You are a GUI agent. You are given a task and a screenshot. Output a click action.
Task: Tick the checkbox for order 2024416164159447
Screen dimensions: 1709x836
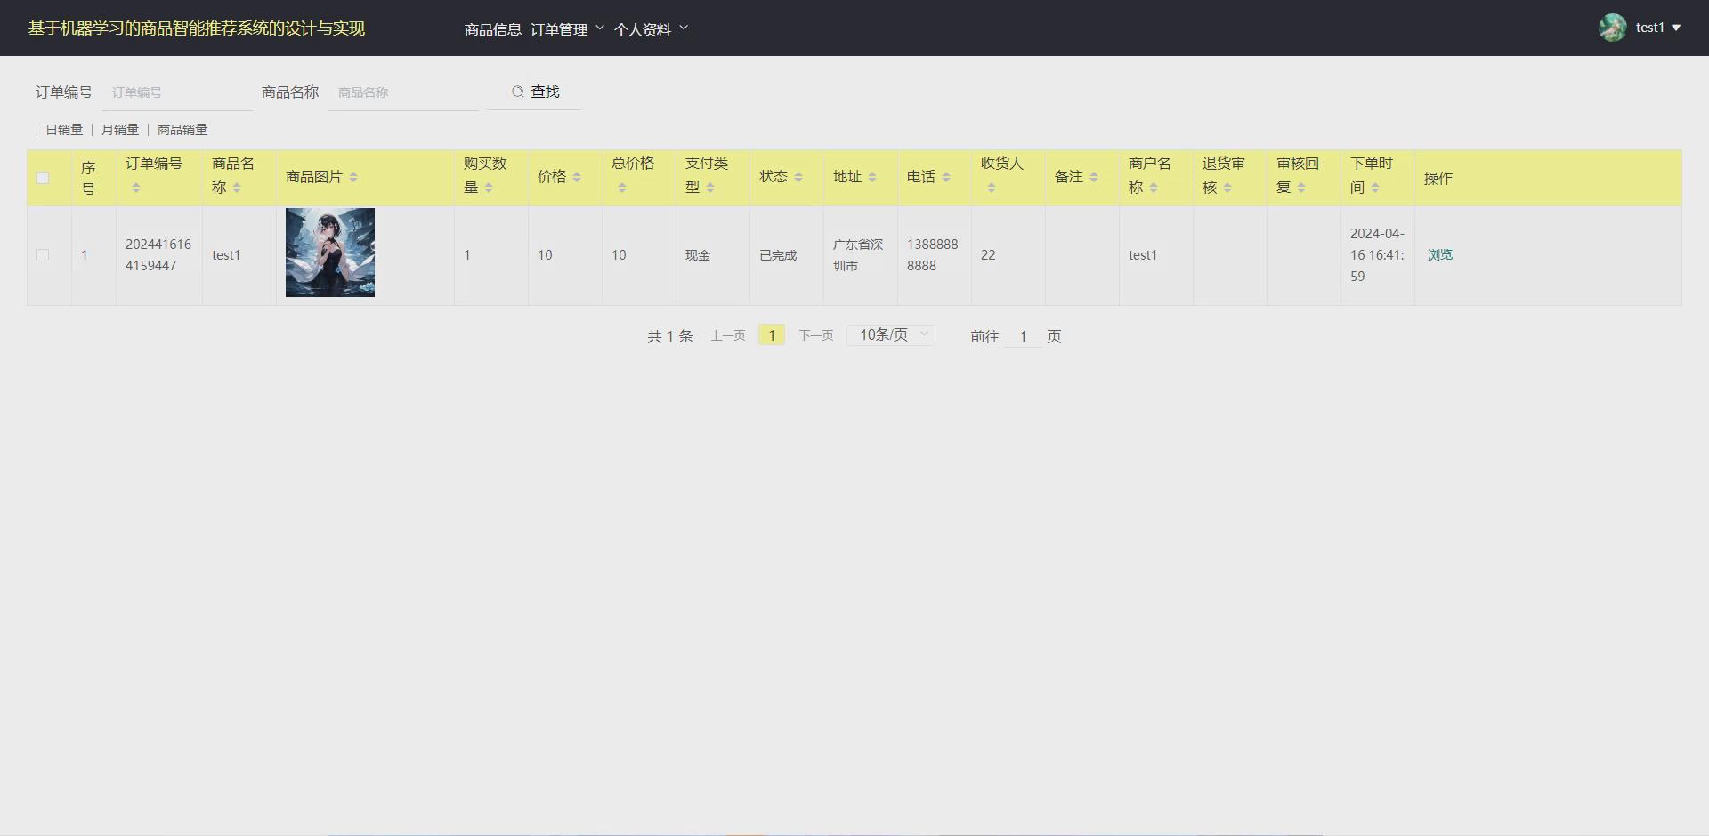click(x=43, y=255)
